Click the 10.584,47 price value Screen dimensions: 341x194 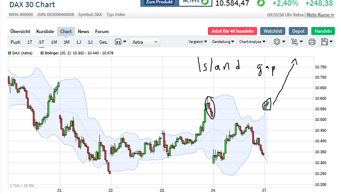click(232, 3)
